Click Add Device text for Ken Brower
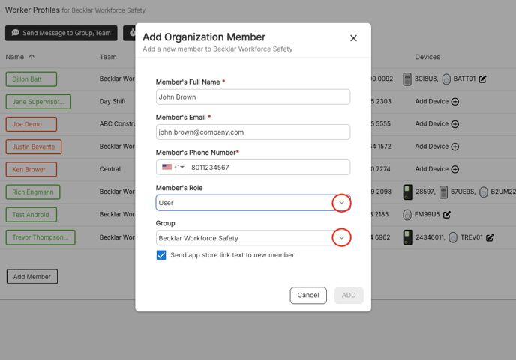This screenshot has width=516, height=360. point(432,169)
